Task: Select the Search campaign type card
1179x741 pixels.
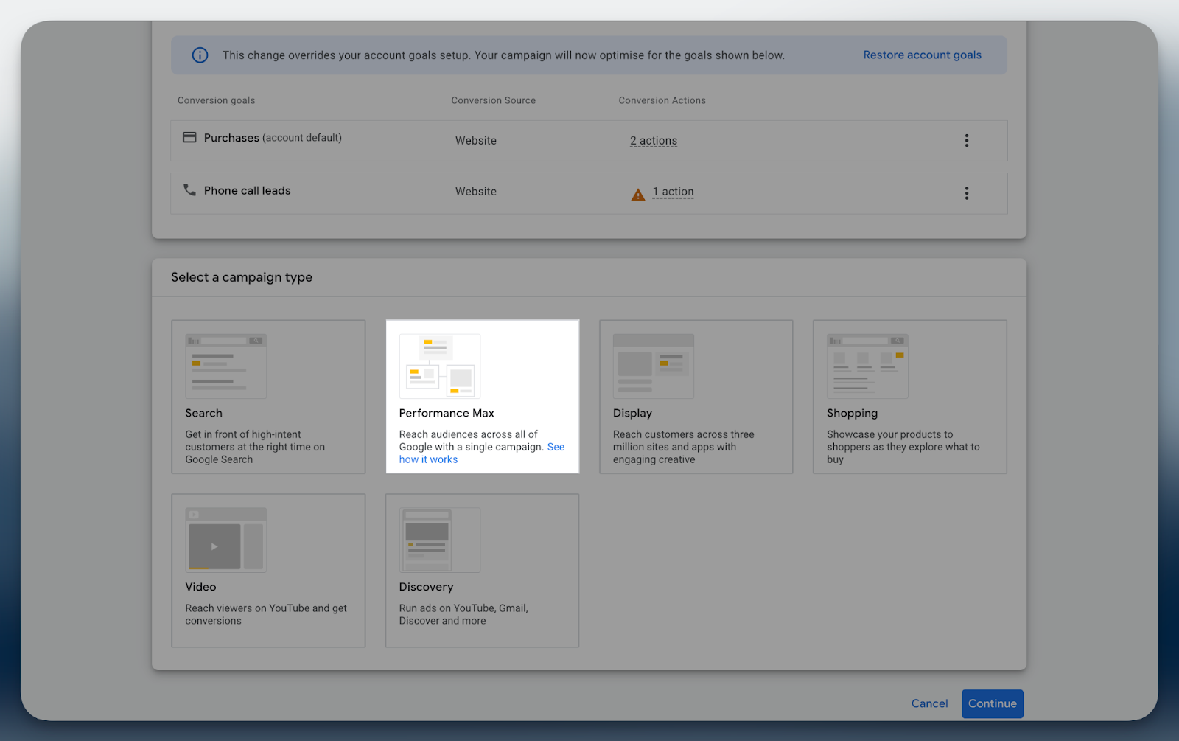Action: [268, 397]
